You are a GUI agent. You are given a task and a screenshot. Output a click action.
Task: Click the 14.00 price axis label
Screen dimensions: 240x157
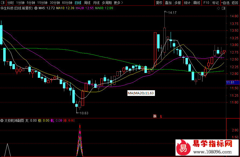[x=234, y=16]
